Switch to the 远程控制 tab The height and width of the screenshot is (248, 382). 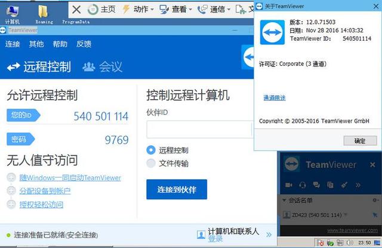(39, 66)
